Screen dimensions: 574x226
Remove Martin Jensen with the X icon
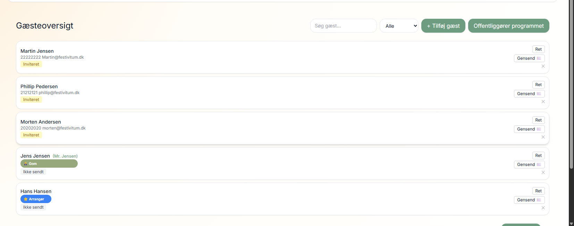543,66
